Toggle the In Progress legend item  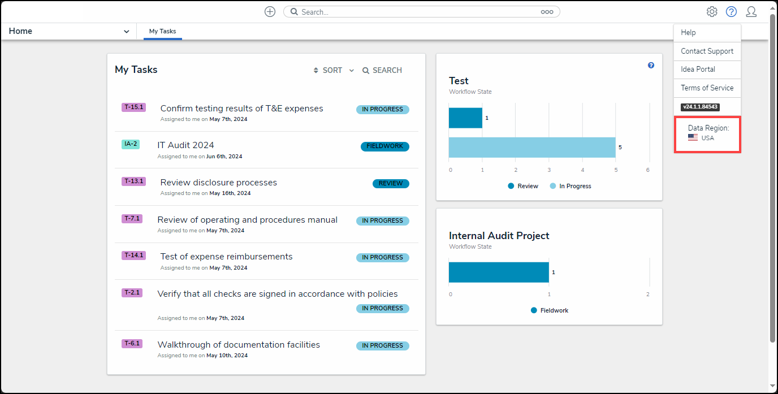click(570, 186)
